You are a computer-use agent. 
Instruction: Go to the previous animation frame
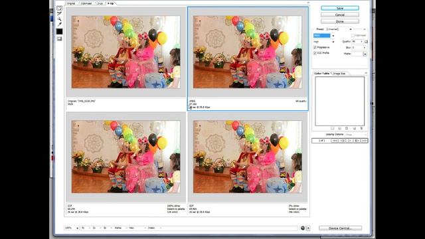[x=343, y=141]
